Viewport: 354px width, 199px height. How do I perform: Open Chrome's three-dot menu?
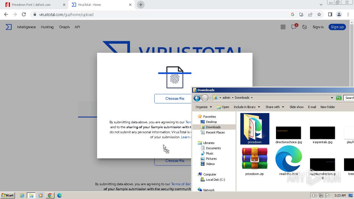pos(348,14)
